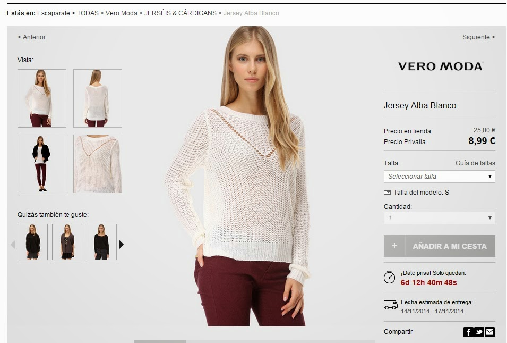Click the stopwatch countdown icon

(x=389, y=277)
